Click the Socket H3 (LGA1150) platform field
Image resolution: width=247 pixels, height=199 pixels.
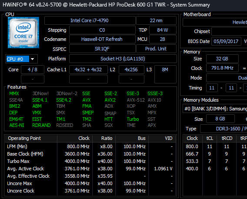123,59
